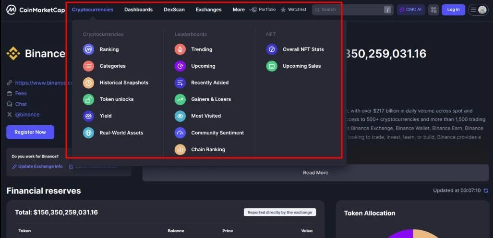This screenshot has width=493, height=238.
Task: Click the Price column header
Action: tap(228, 231)
